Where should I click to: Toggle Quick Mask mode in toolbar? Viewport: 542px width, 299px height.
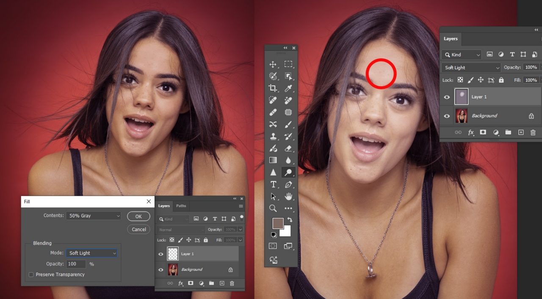tap(273, 246)
